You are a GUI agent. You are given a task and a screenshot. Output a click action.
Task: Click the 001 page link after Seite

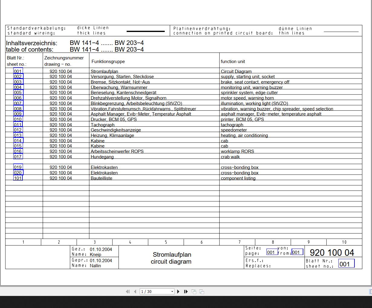click(272, 252)
